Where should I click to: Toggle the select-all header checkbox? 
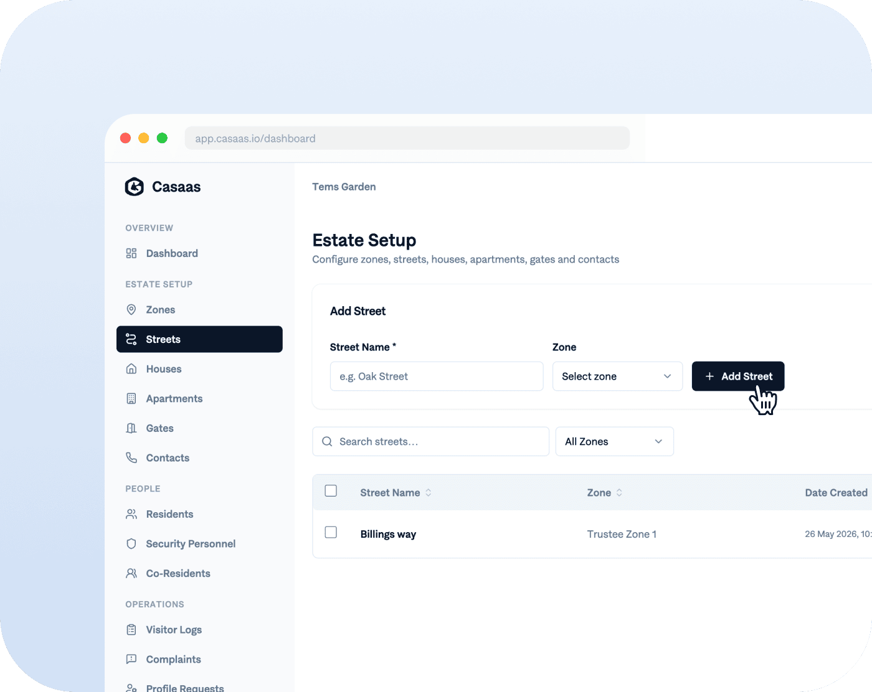pyautogui.click(x=331, y=491)
